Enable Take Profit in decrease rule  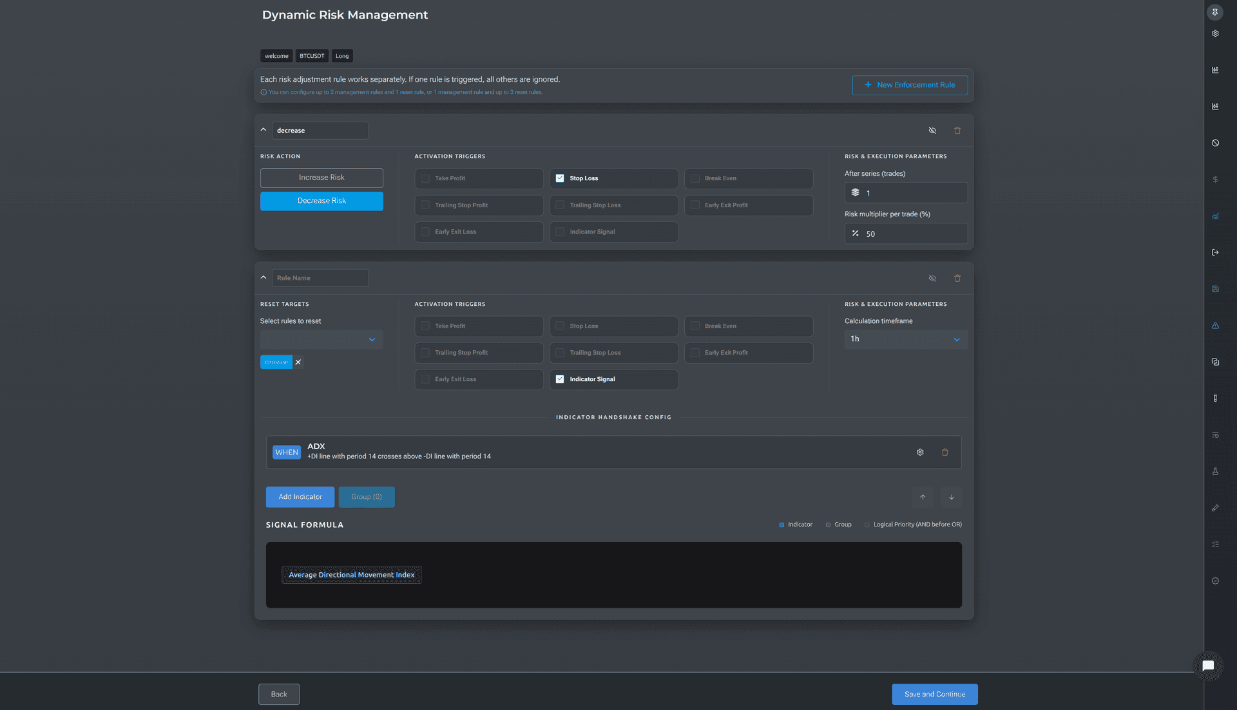click(425, 178)
